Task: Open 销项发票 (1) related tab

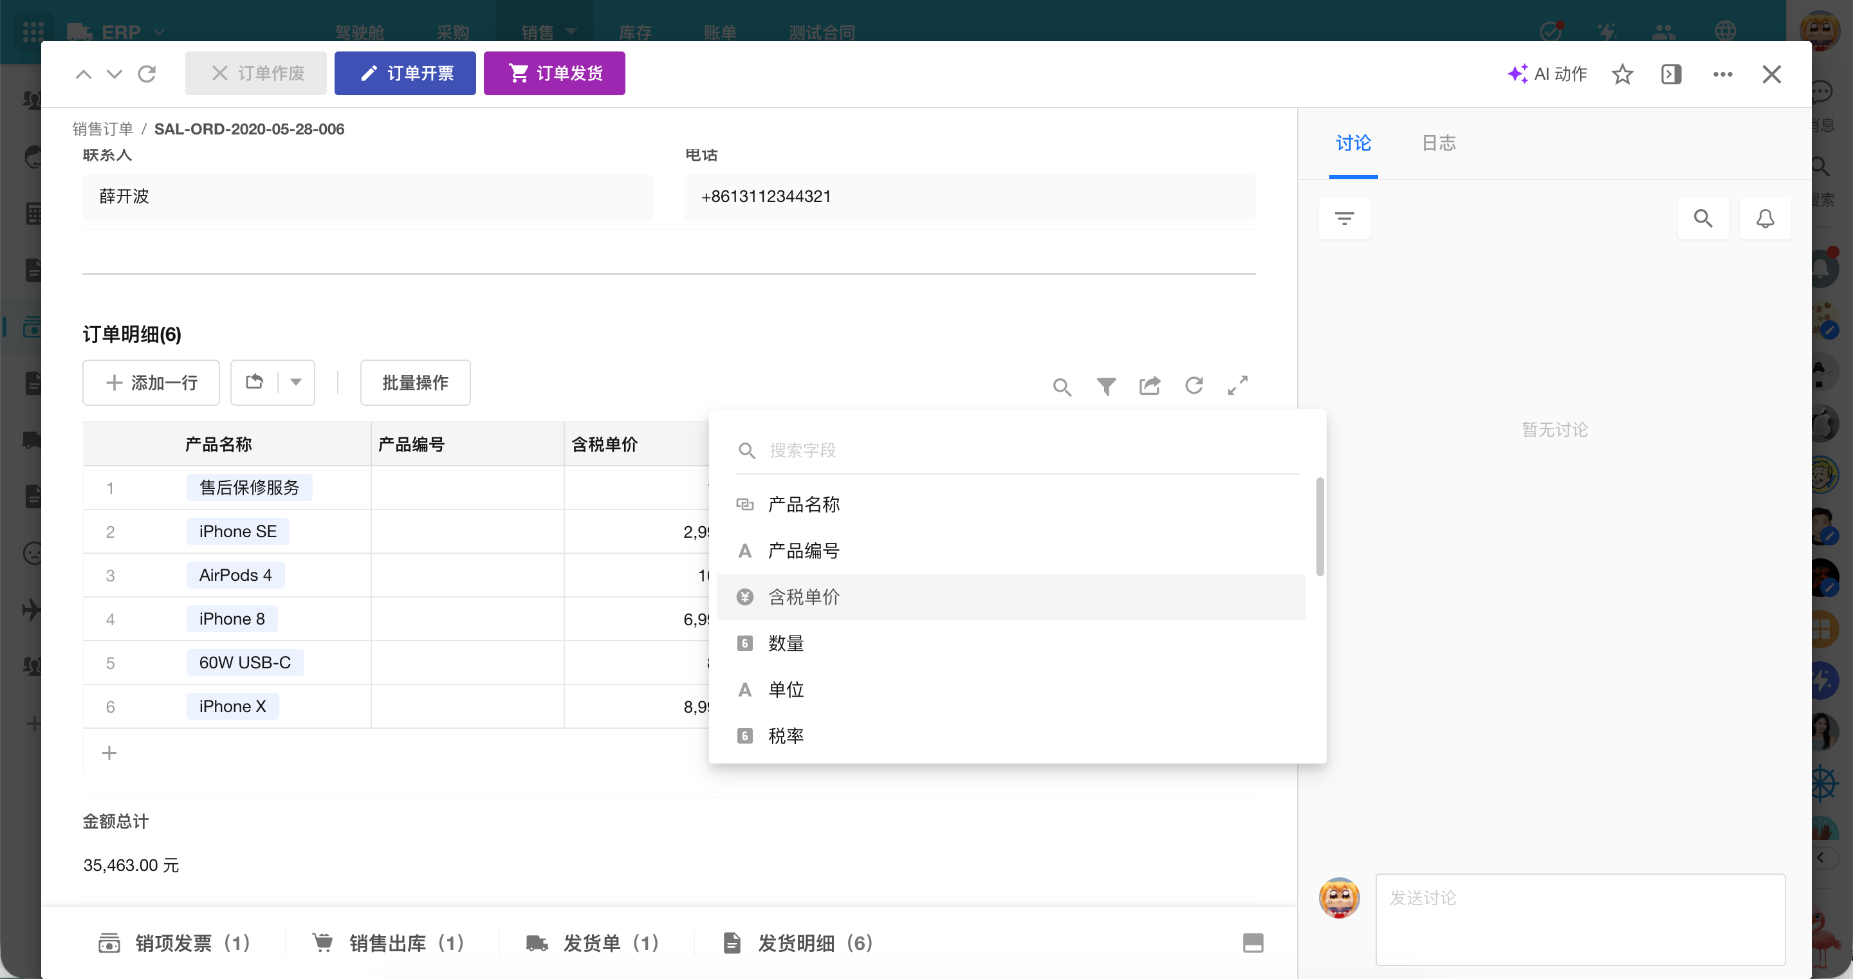Action: (175, 943)
